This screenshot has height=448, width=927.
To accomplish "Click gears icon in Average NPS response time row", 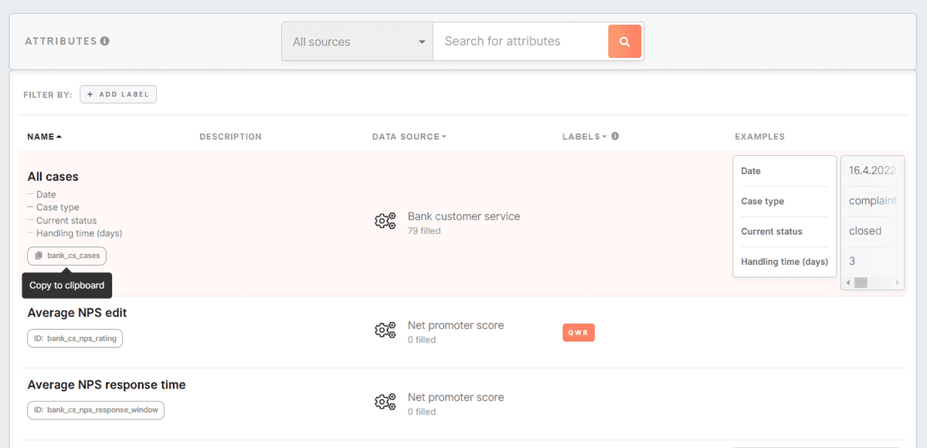I will coord(385,403).
